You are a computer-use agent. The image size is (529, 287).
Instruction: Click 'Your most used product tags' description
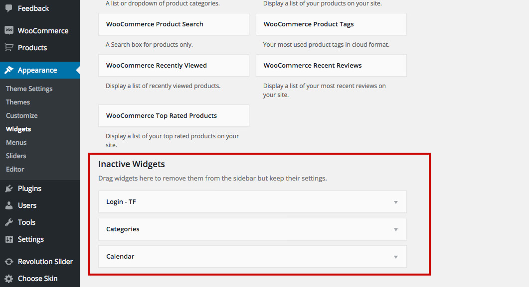click(326, 44)
